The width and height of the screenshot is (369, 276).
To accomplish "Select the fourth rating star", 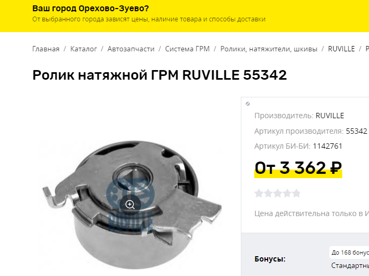I will (x=287, y=194).
